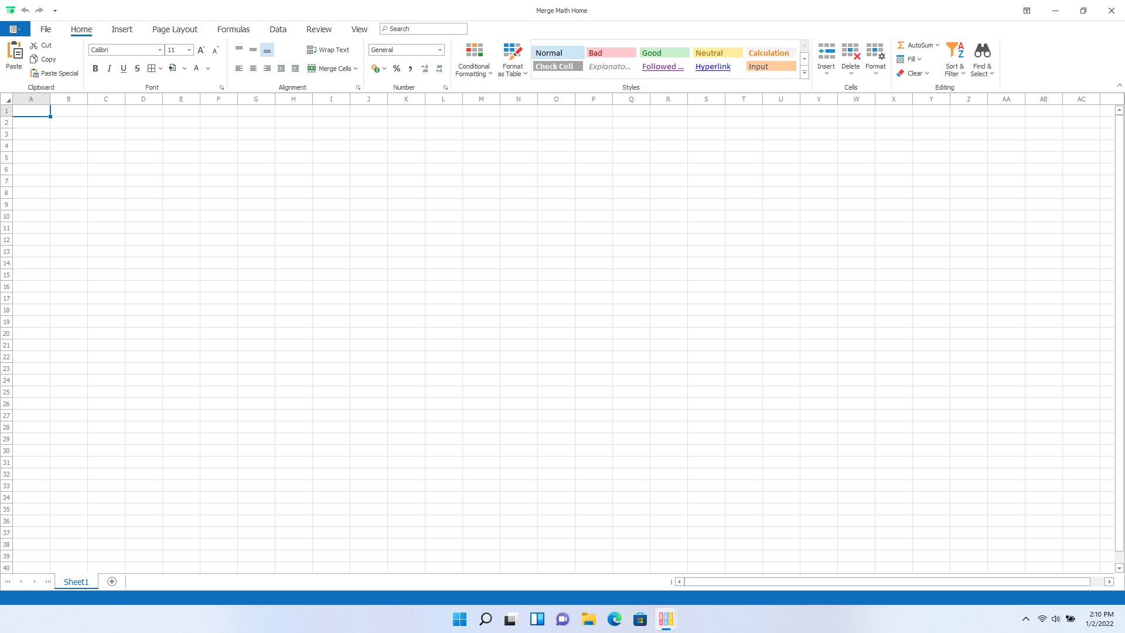Expand the Calibri font name dropdown
The width and height of the screenshot is (1125, 633).
point(159,50)
